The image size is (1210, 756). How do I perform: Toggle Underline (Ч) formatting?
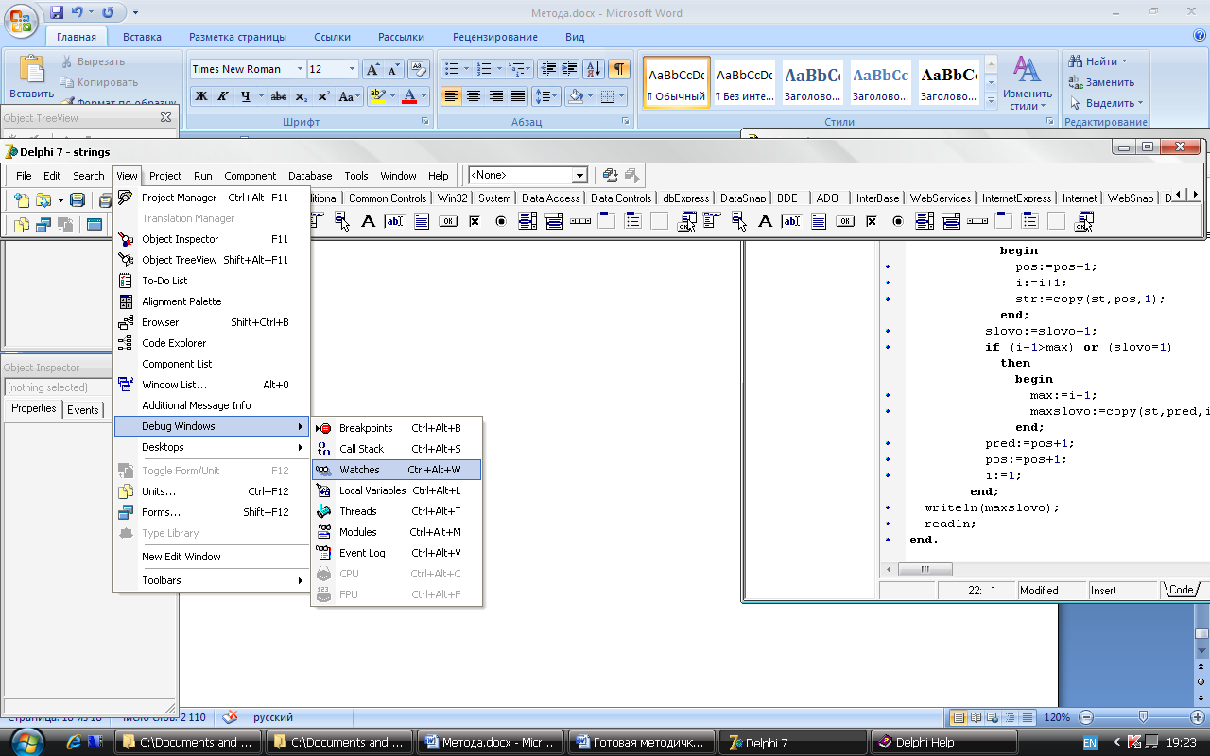tap(246, 96)
